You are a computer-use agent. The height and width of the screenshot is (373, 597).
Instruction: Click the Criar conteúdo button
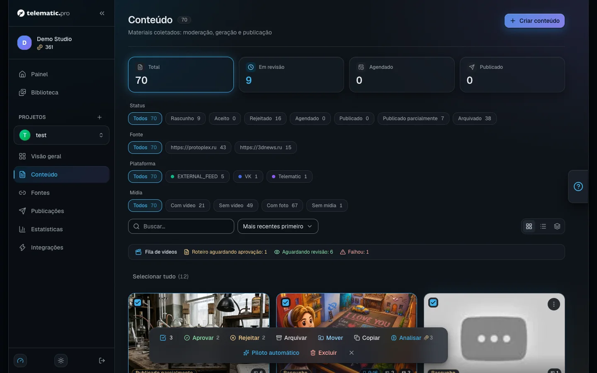[534, 21]
